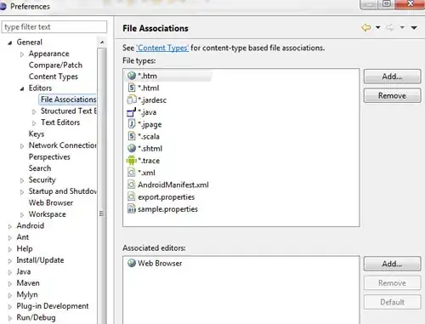This screenshot has width=425, height=324.
Task: Click the back arrow navigation icon
Action: [x=366, y=27]
